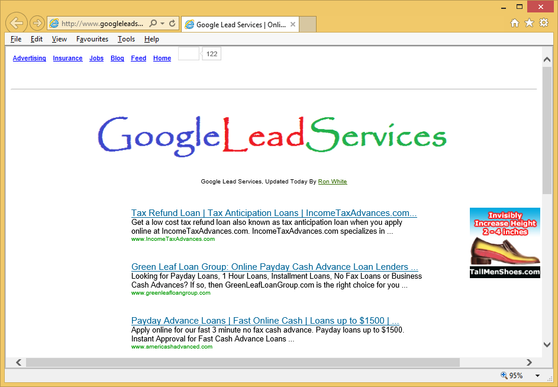Image resolution: width=558 pixels, height=387 pixels.
Task: Open the File menu
Action: point(16,39)
